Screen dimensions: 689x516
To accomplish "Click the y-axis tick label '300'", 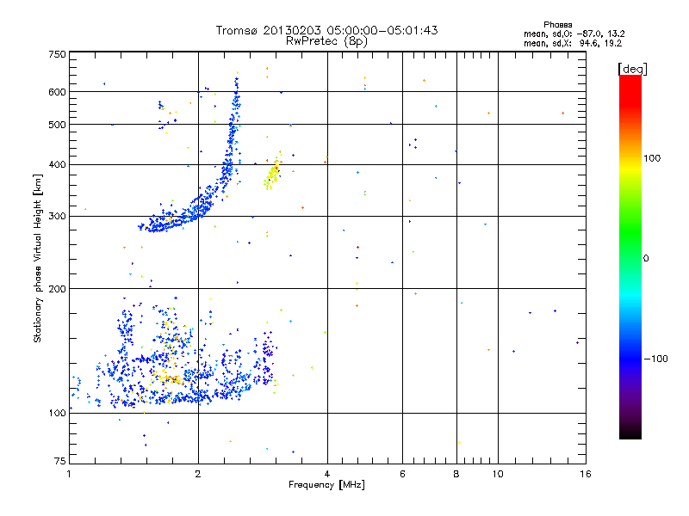I will pyautogui.click(x=57, y=217).
